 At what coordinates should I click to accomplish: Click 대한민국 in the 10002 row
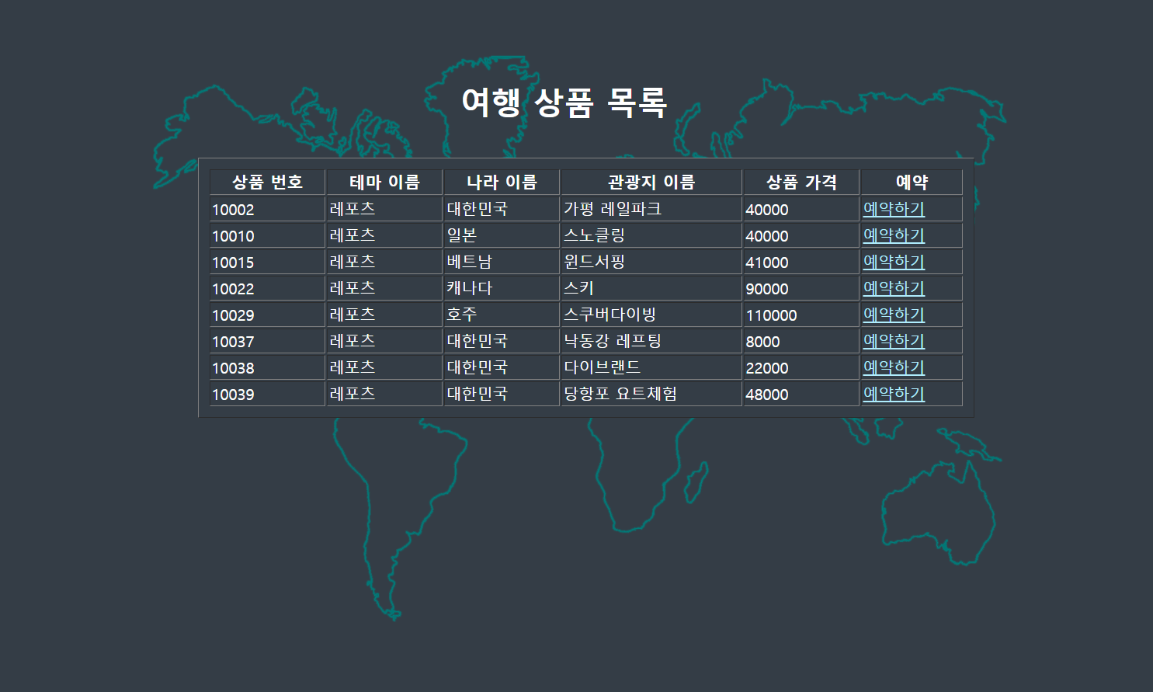coord(502,209)
